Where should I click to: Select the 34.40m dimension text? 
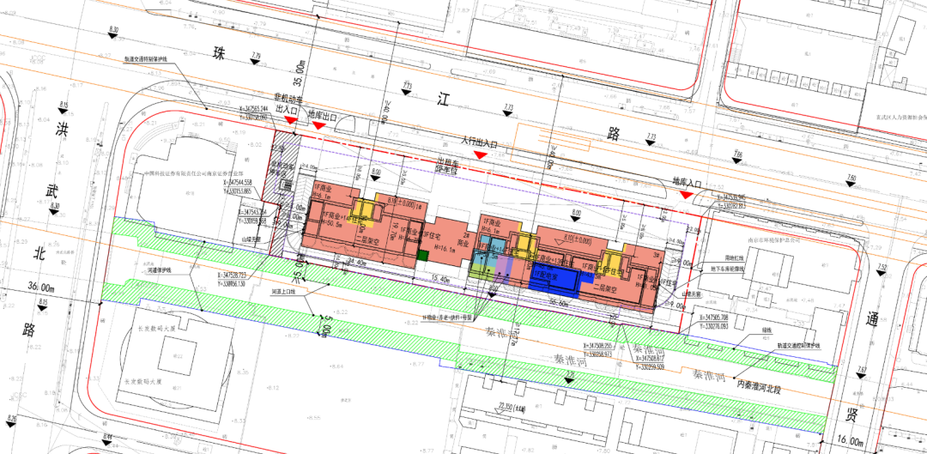pos(355,260)
